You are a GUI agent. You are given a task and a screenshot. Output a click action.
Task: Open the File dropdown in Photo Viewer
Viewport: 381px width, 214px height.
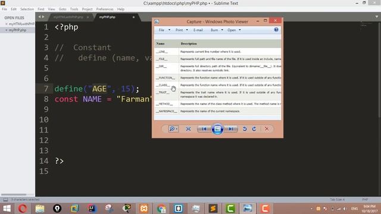(164, 30)
